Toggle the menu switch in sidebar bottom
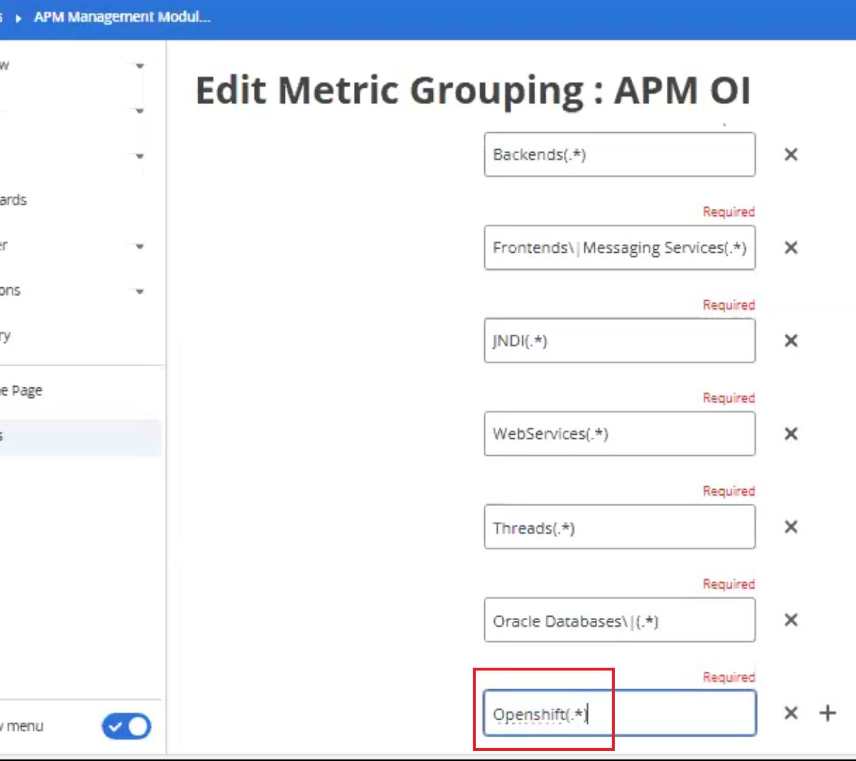 click(127, 727)
